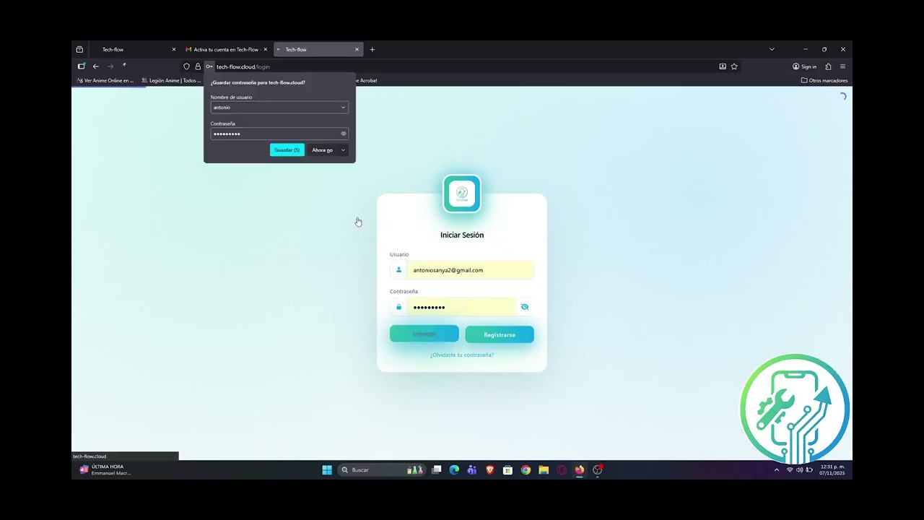Viewport: 924px width, 520px height.
Task: Click the OBS Studio taskbar icon
Action: click(597, 470)
